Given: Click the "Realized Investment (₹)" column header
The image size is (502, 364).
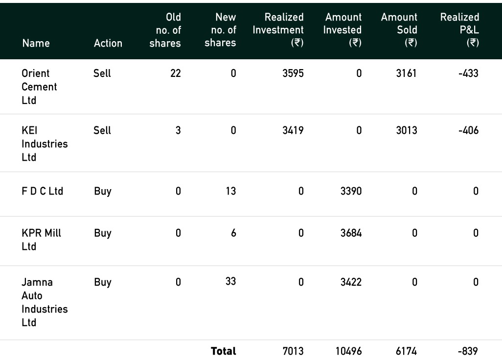Looking at the screenshot, I should click(278, 30).
